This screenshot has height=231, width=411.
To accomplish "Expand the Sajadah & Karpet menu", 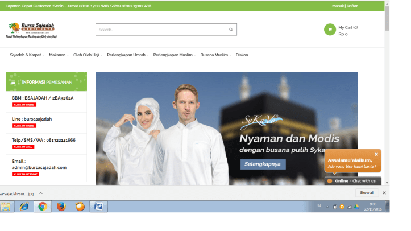I will coord(25,55).
